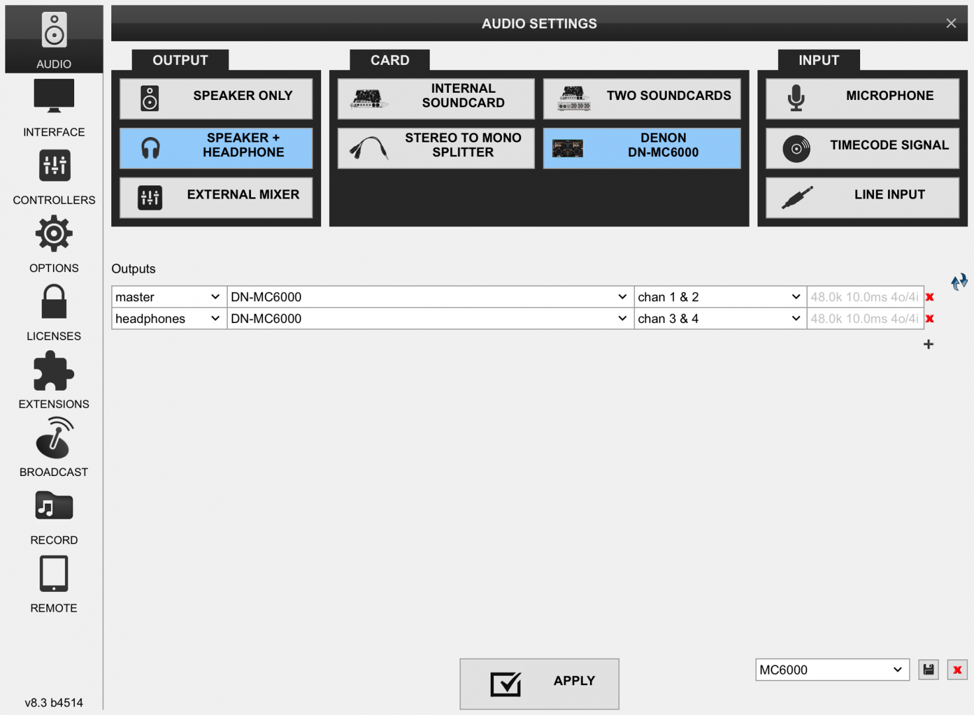Open the MC6000 config preset dropdown
The width and height of the screenshot is (974, 715).
point(832,669)
